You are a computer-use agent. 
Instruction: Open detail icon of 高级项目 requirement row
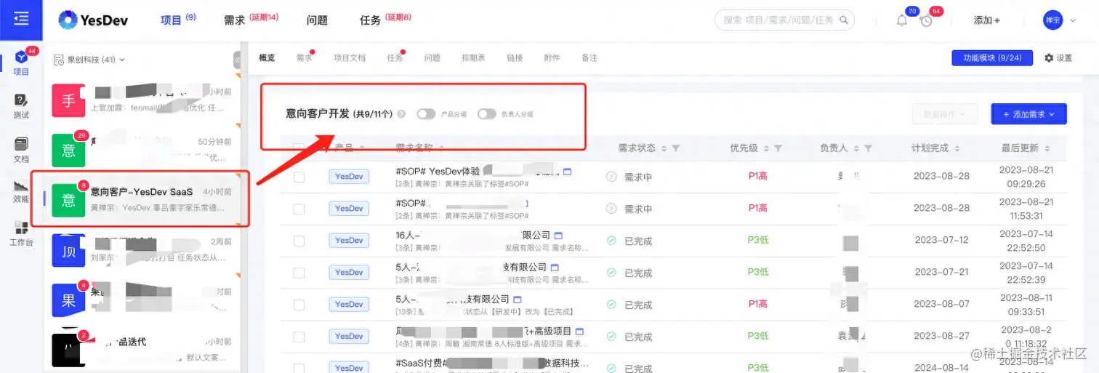click(x=579, y=332)
